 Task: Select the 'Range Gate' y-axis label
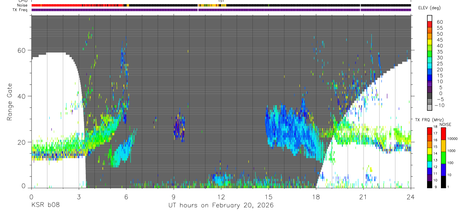point(9,102)
